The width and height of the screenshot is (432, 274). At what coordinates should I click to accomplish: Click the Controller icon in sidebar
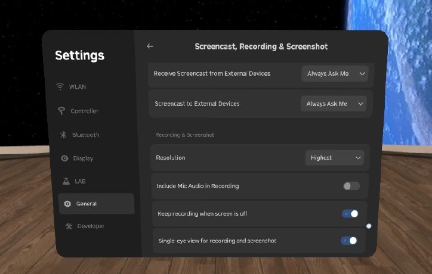(x=61, y=111)
